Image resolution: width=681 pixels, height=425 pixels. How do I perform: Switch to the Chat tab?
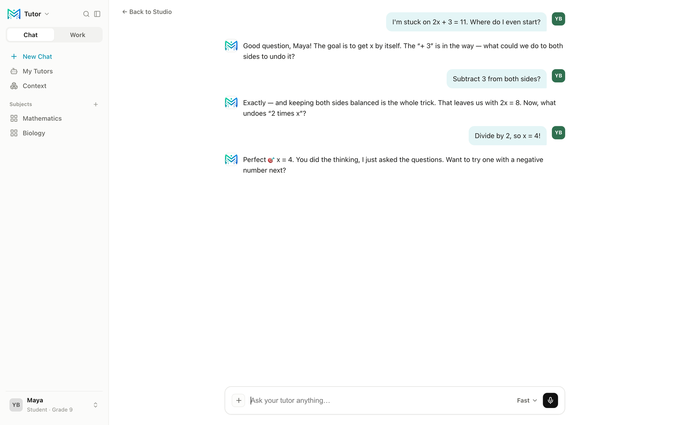coord(31,35)
